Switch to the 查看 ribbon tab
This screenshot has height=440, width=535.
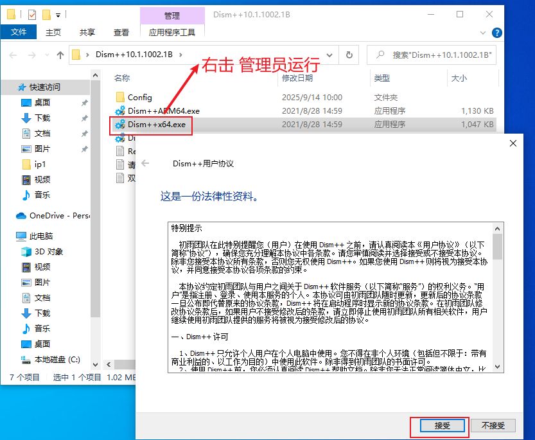click(121, 32)
